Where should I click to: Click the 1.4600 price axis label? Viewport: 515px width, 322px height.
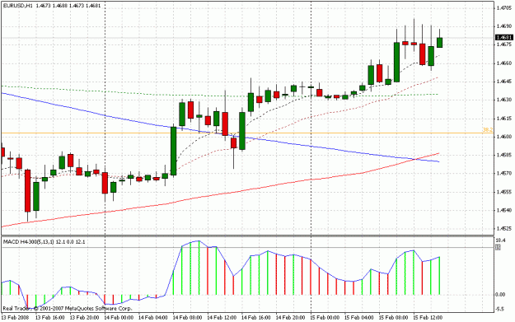tap(503, 137)
